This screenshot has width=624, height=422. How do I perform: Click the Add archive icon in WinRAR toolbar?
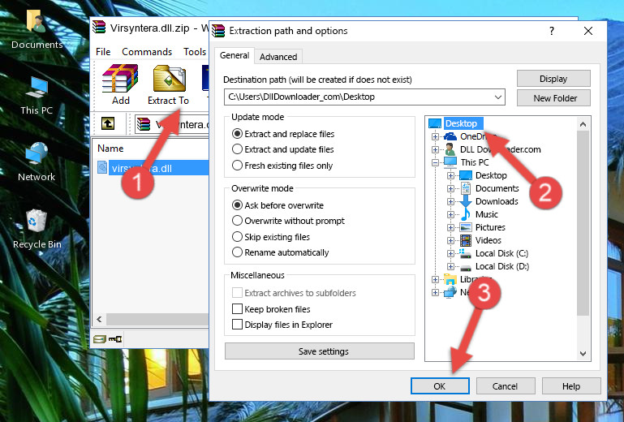coord(120,79)
